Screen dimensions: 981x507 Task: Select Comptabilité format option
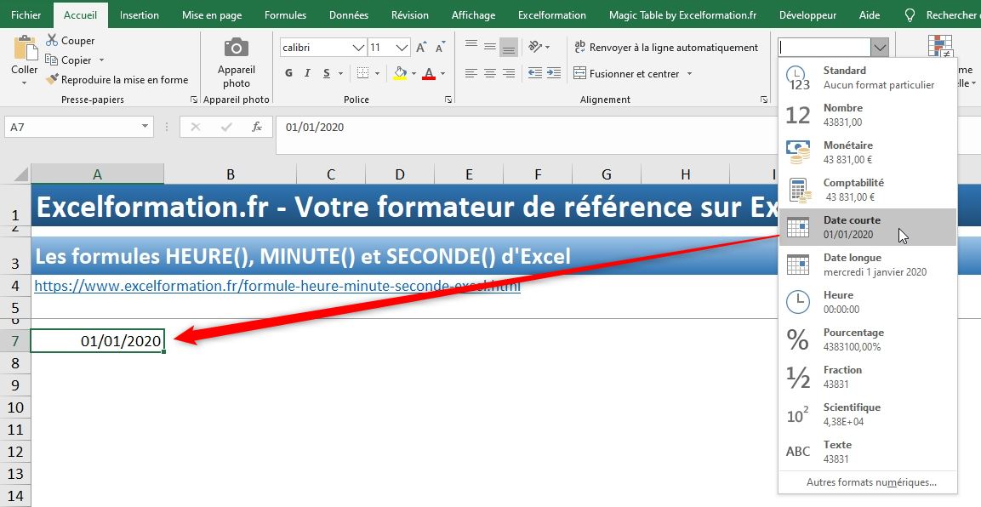[867, 190]
